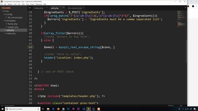The height and width of the screenshot is (111, 198).
Task: Click the taskbar search box
Action: tap(23, 109)
